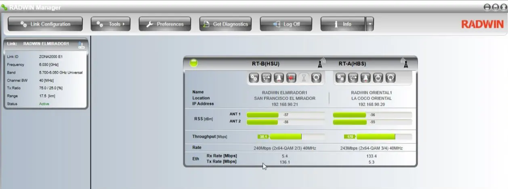This screenshot has width=508, height=189.
Task: Click the RADWIN Manager title bar icon
Action: pos(4,7)
